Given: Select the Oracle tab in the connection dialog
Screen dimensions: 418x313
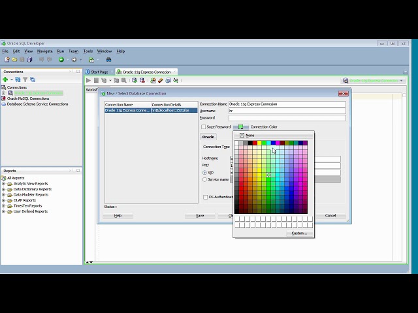Looking at the screenshot, I should [x=208, y=137].
